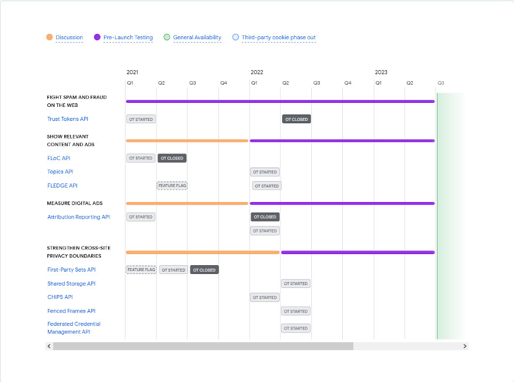Click the purple Pre-Launch Testing legend dot
Screen dimensions: 514x382
[96, 37]
